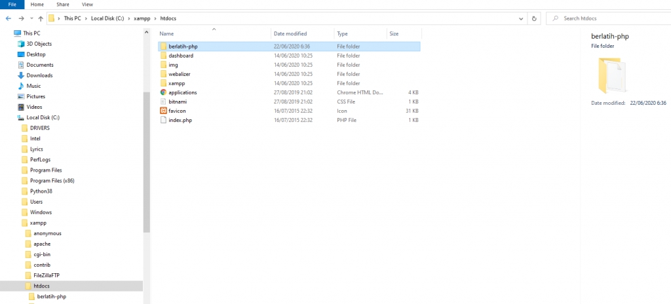Switch to the Share ribbon tab
This screenshot has height=304, width=671.
point(63,4)
